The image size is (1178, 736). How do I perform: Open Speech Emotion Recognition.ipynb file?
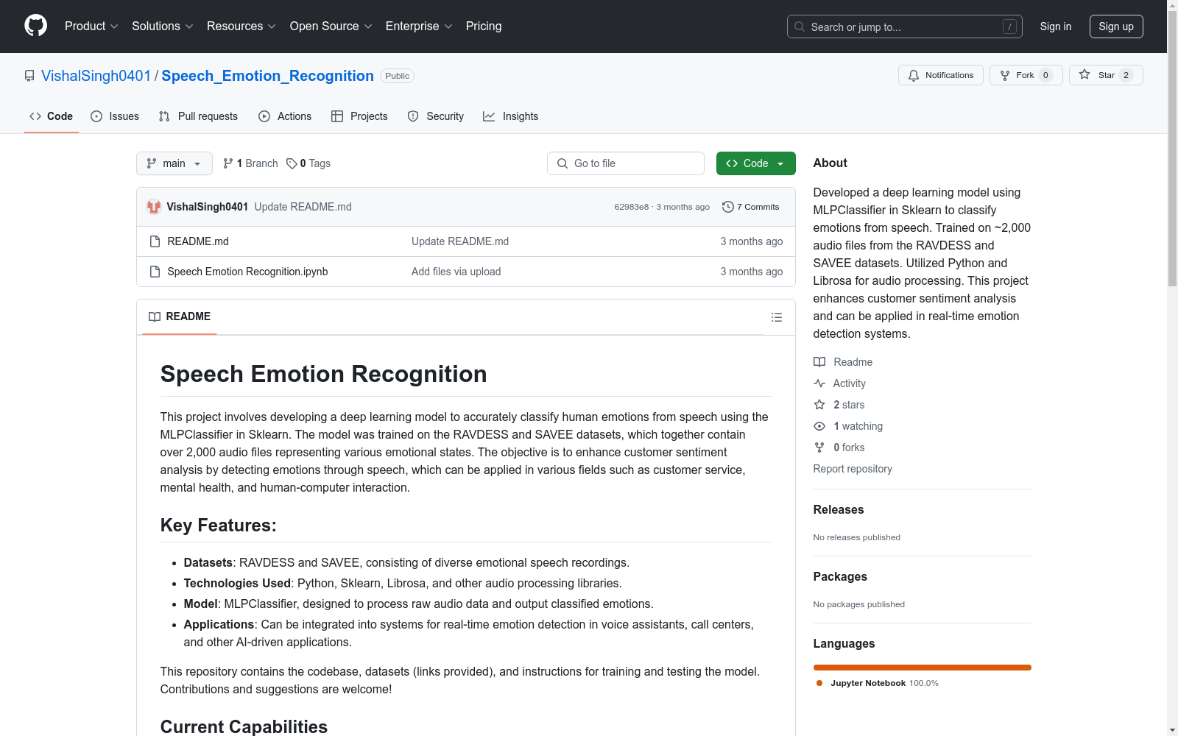(x=247, y=272)
